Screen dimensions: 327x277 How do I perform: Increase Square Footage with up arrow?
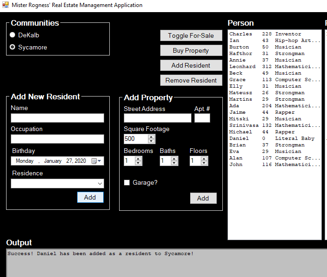(x=151, y=137)
